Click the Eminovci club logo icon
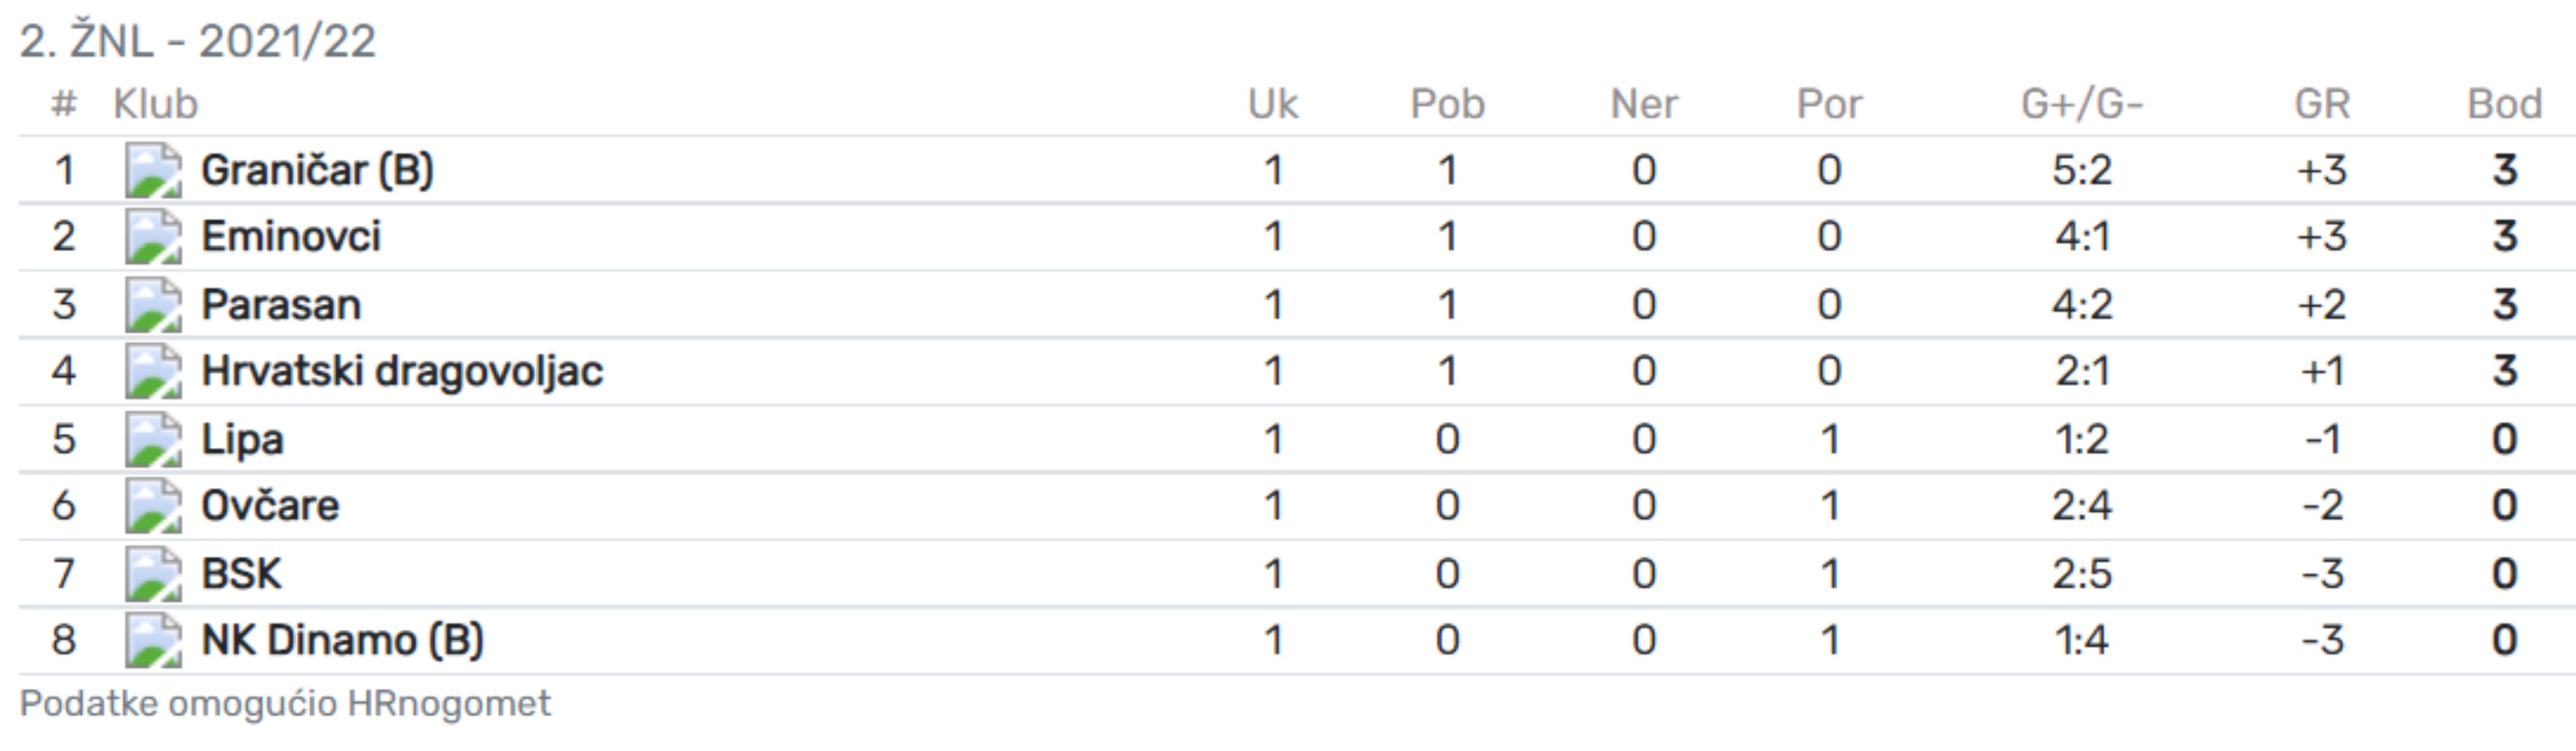2576x751 pixels. 154,238
